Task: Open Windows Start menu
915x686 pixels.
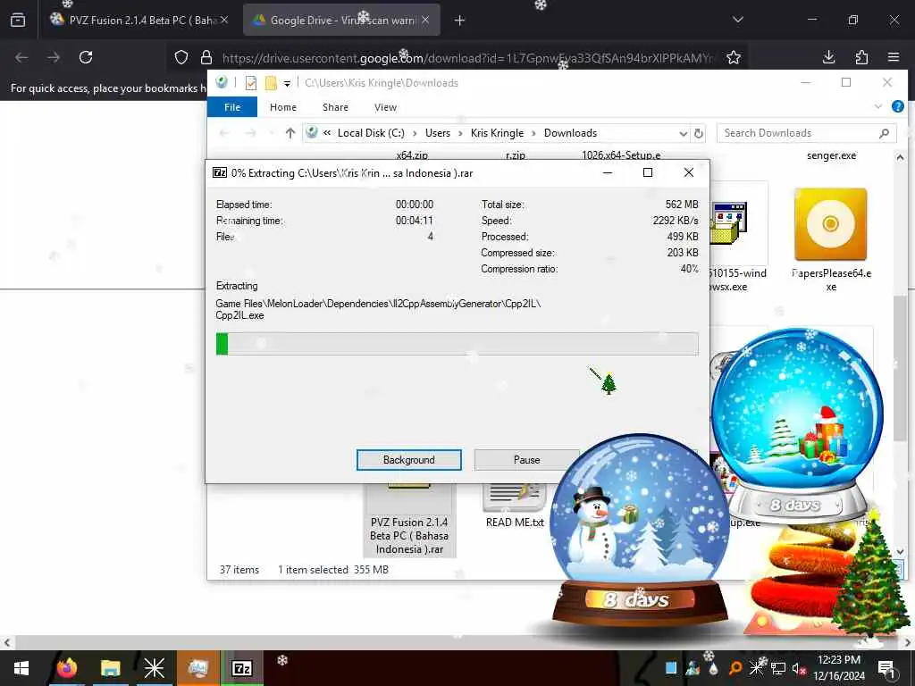Action: (21, 668)
